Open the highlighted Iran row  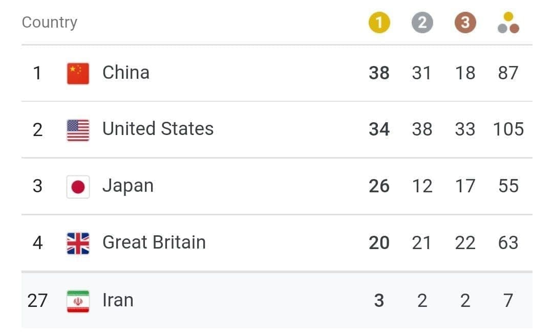pyautogui.click(x=277, y=301)
